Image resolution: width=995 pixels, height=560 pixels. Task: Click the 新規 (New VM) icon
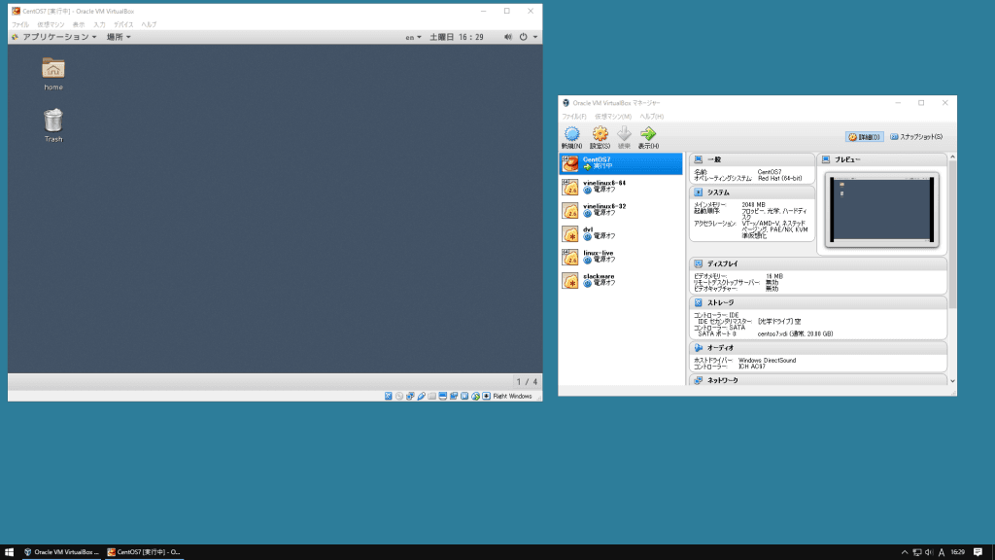coord(573,135)
